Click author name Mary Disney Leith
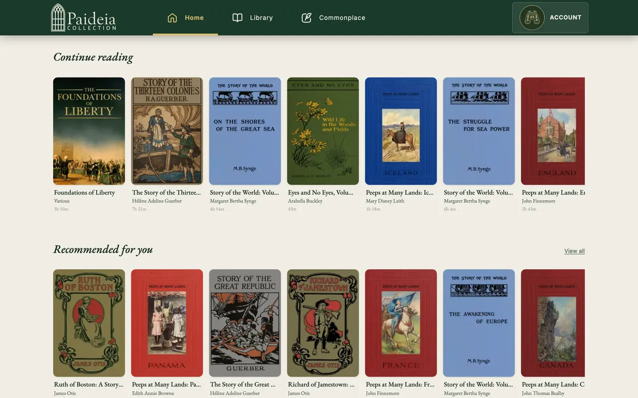The width and height of the screenshot is (638, 398). coord(385,201)
